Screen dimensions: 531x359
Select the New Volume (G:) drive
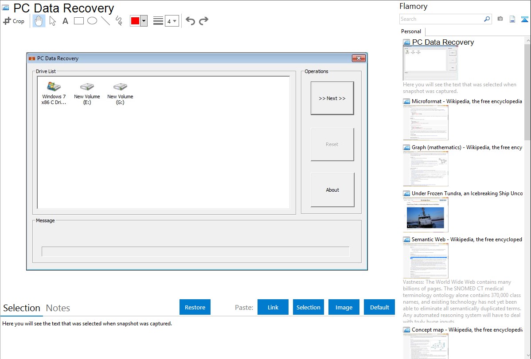120,93
